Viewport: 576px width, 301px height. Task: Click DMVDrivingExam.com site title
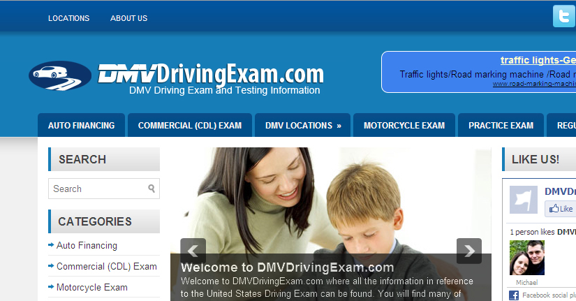point(211,74)
